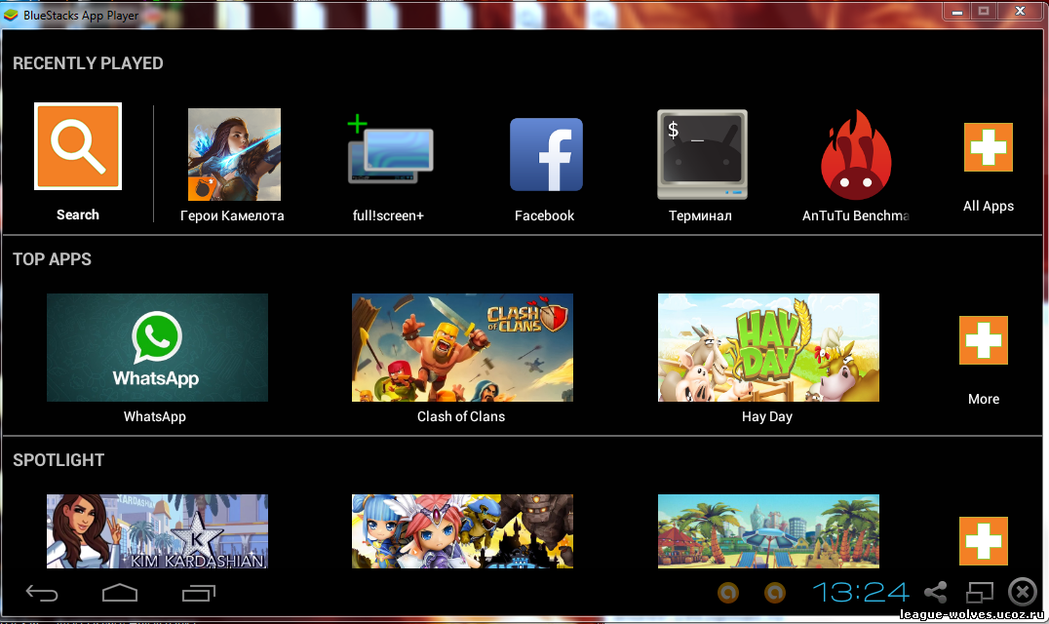This screenshot has height=624, width=1049.
Task: Click the WhatsApp caption under banner
Action: (x=155, y=416)
